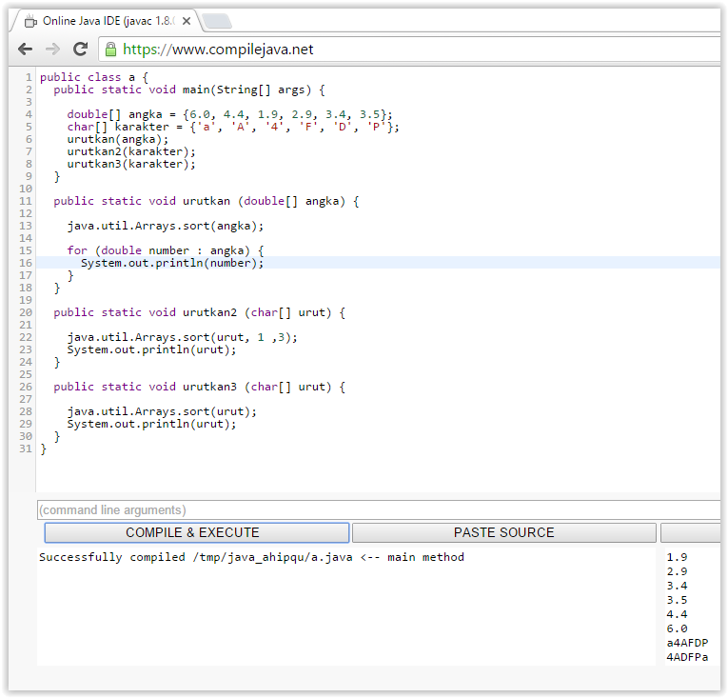Click the compilejava.net address bar
Viewport: 728px width, 698px height.
(x=408, y=50)
